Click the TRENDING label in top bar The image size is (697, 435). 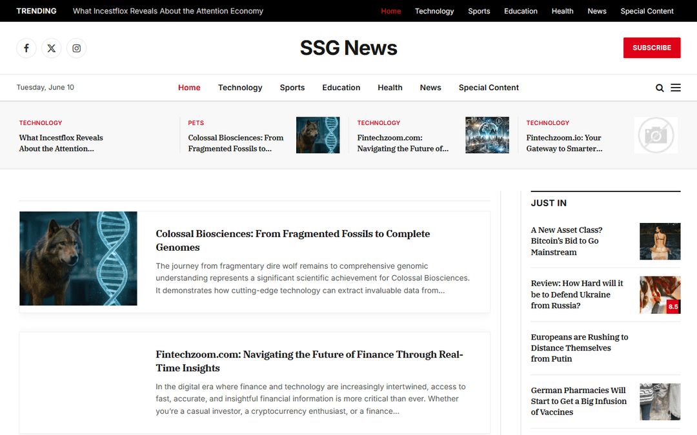(36, 11)
